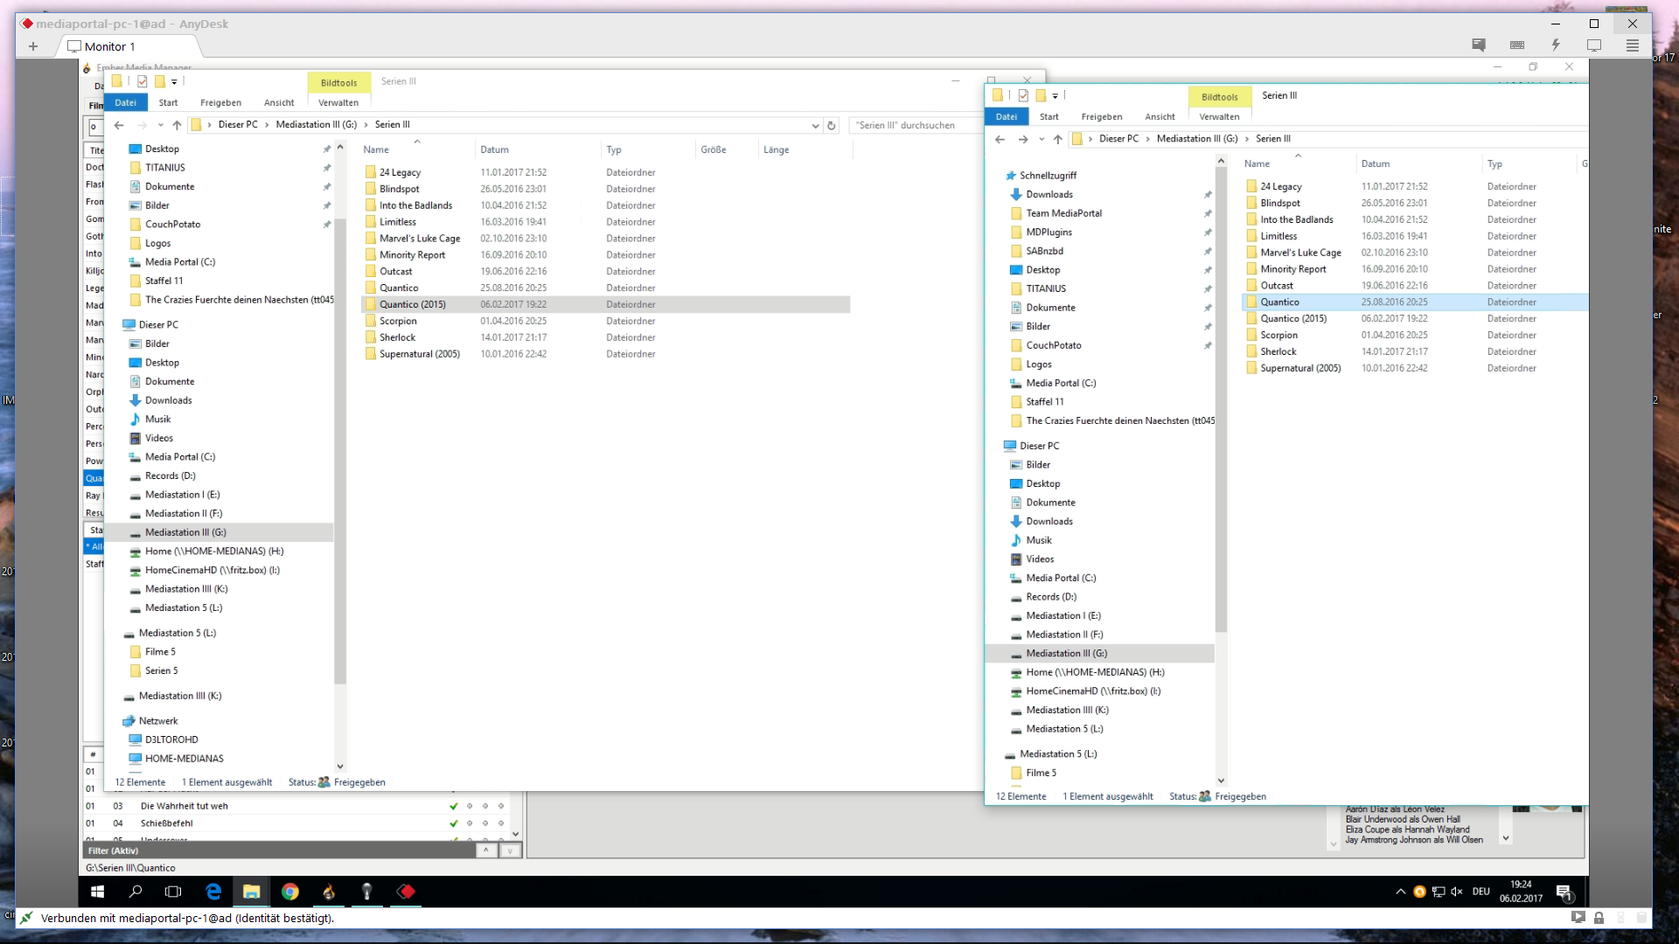Viewport: 1679px width, 944px height.
Task: Click Forward arrow in right Explorer window
Action: click(x=1022, y=139)
